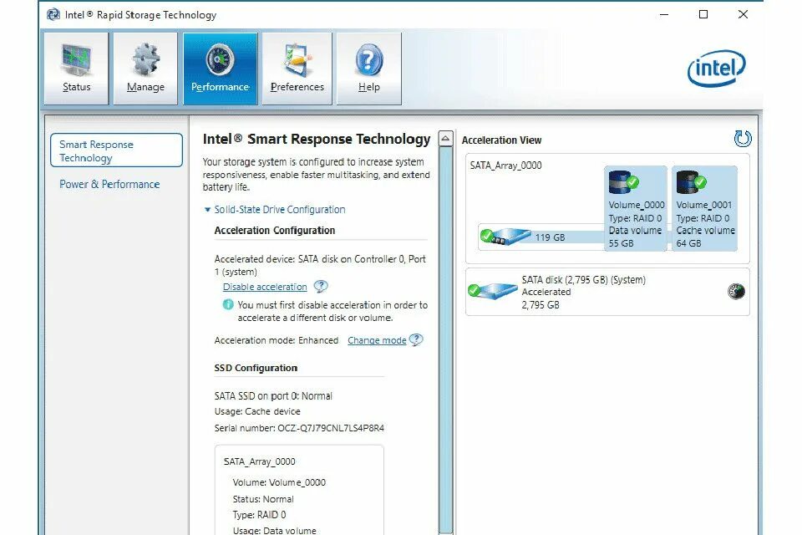802x535 pixels.
Task: Click 'Acceleration mode: Enhanced' text
Action: [277, 340]
